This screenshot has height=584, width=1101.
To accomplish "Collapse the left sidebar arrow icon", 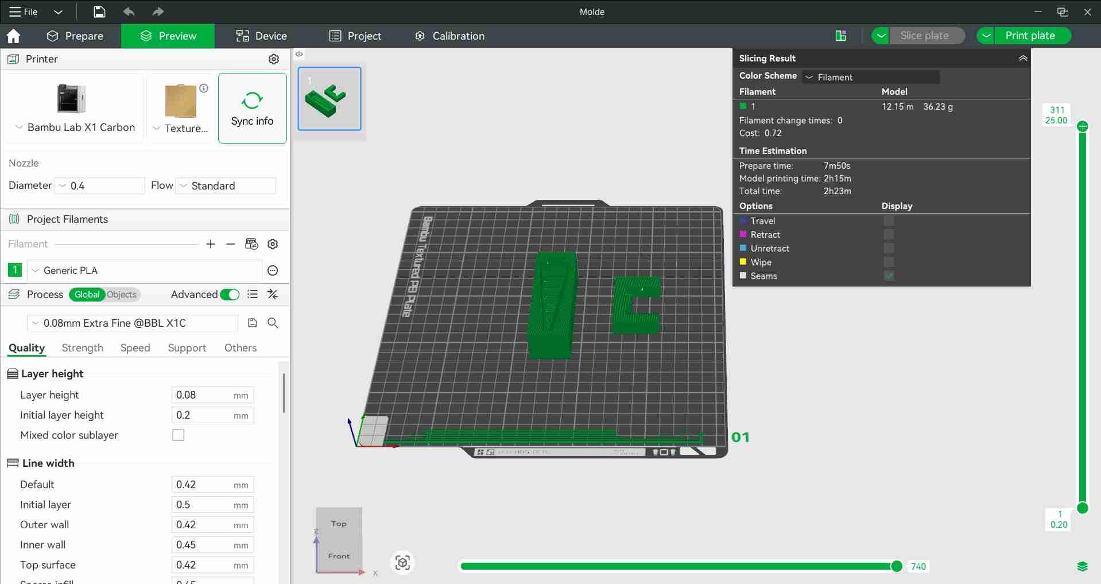I will click(299, 54).
